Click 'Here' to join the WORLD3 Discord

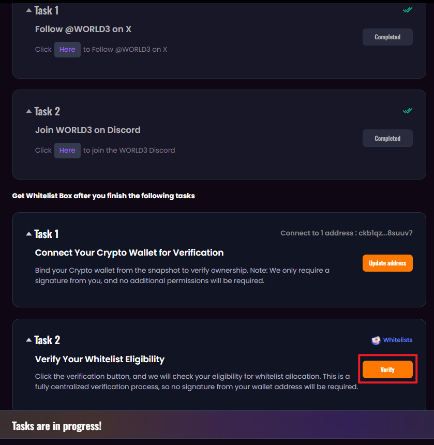(x=67, y=151)
